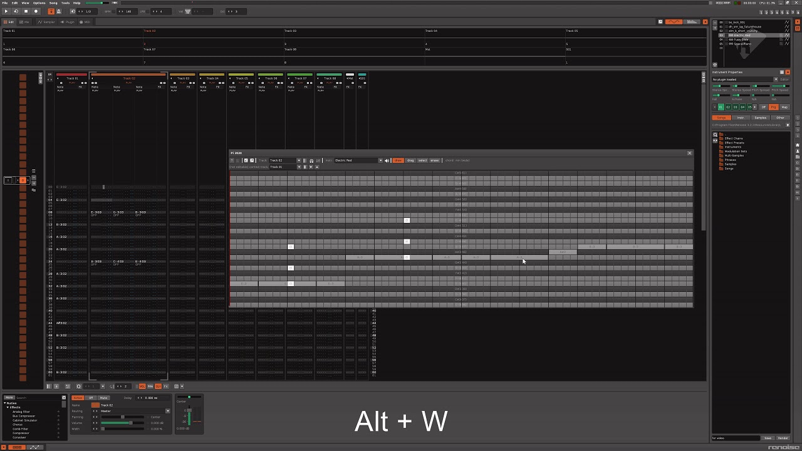Select instrument 04 Fuzzy Slide

tap(754, 39)
